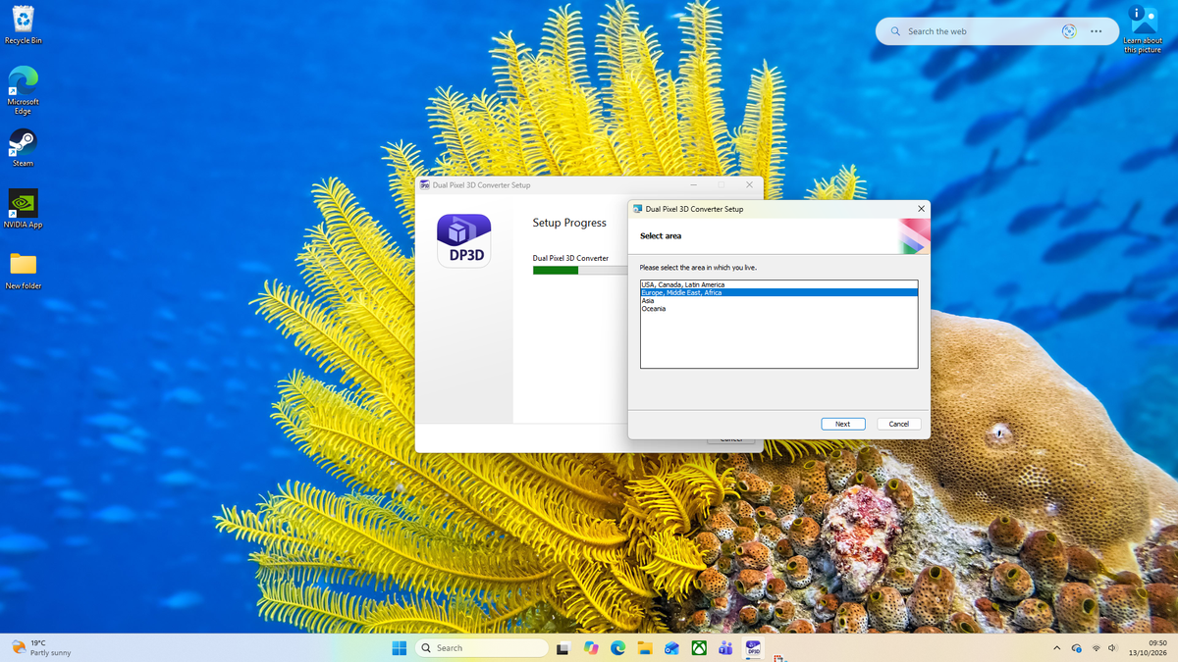Screen dimensions: 1178x662
Task: Cancel the Select area dialog
Action: pos(899,424)
